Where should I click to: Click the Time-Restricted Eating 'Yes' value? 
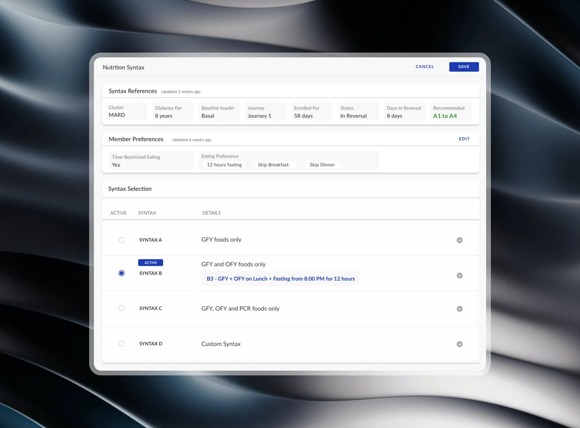[116, 165]
